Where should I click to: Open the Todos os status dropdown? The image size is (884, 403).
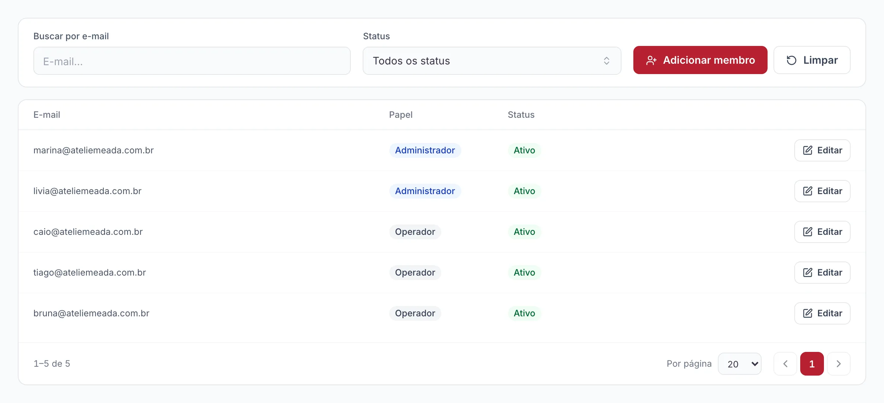pyautogui.click(x=492, y=61)
